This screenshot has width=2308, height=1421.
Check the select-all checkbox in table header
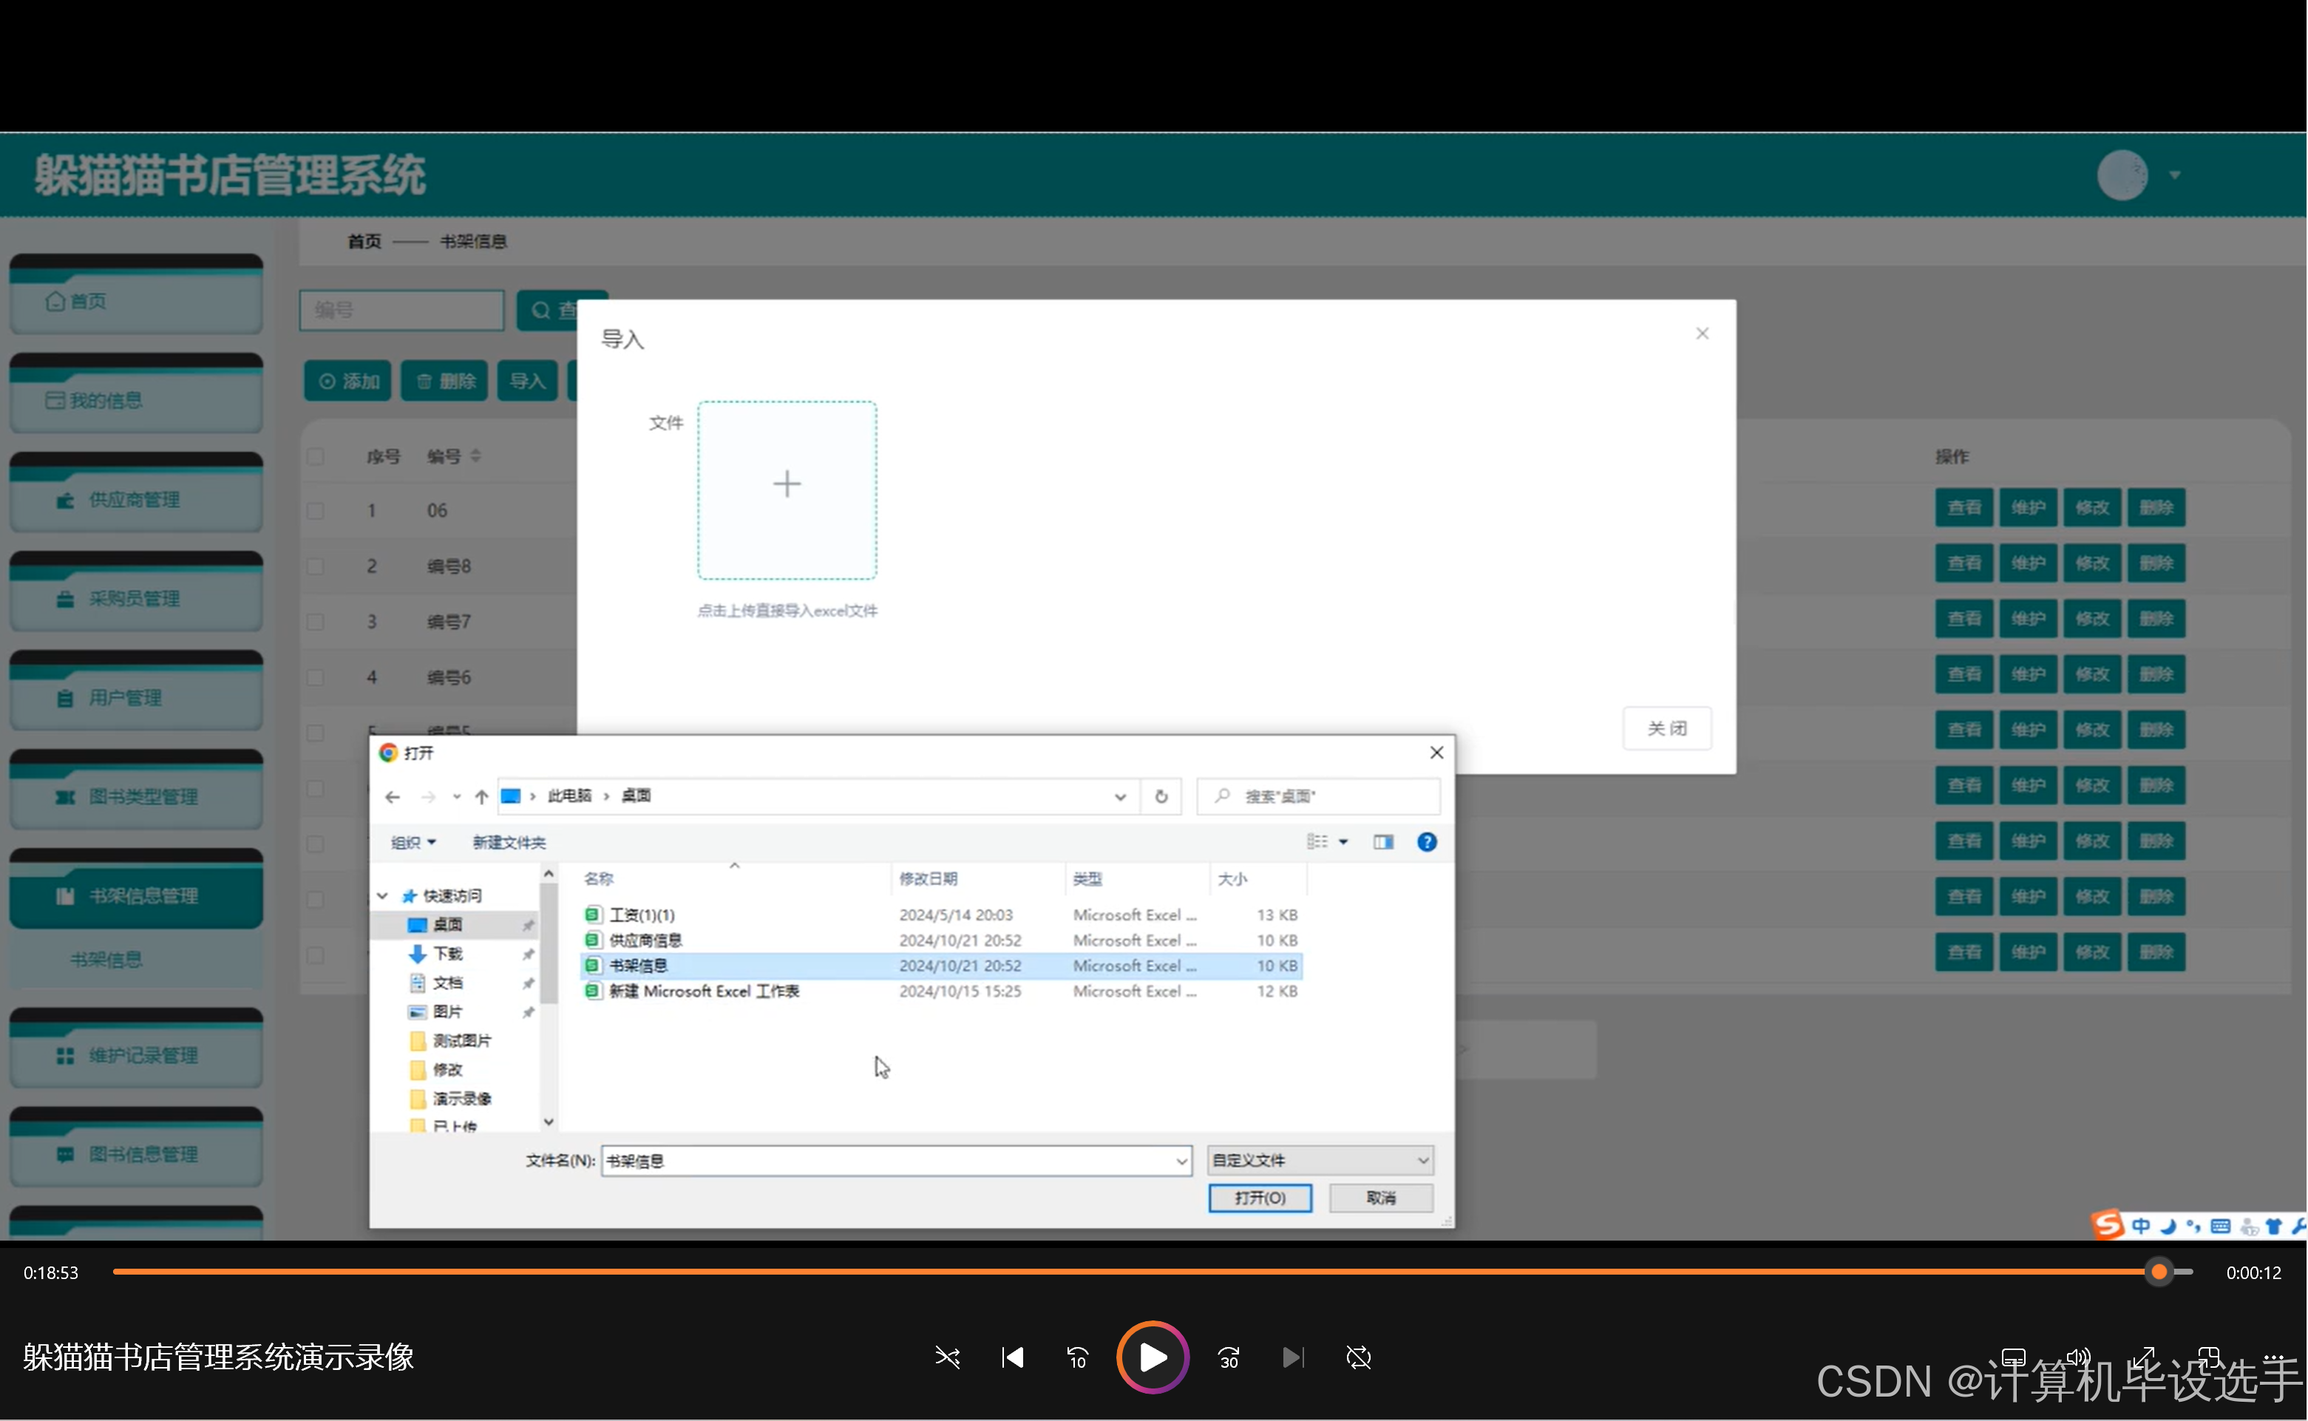[x=316, y=457]
